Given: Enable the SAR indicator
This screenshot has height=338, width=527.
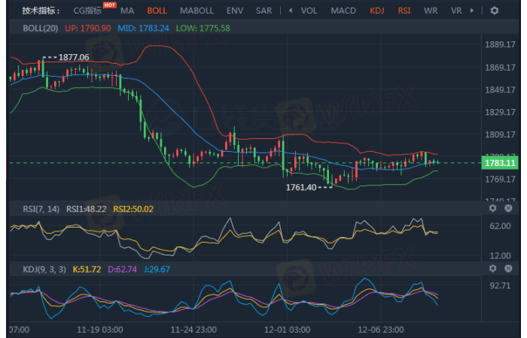Looking at the screenshot, I should (x=263, y=11).
